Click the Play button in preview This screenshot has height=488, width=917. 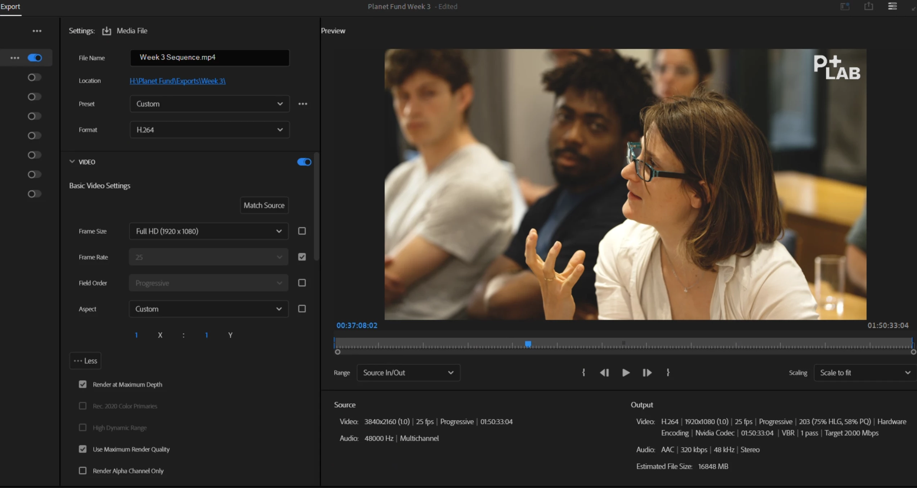[x=626, y=372]
